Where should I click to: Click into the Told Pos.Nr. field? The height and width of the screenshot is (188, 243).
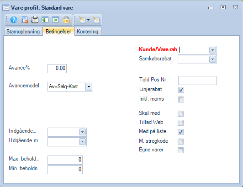[197, 81]
